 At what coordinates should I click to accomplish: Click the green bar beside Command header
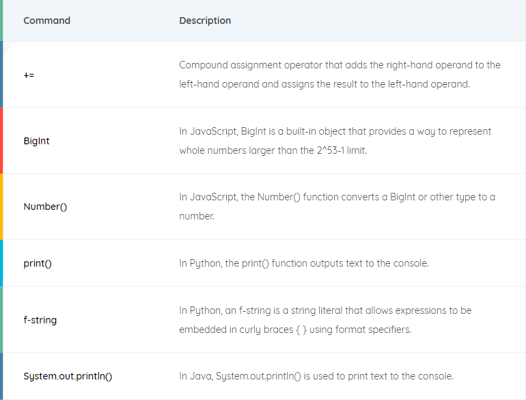1,21
